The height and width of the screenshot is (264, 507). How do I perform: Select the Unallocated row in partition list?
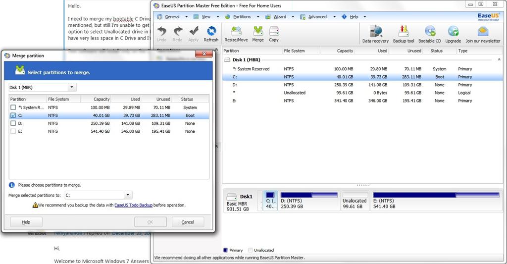coord(362,93)
